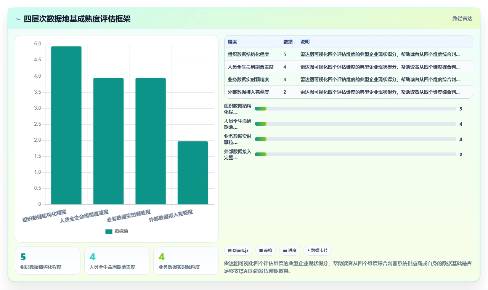Click the 人员全生命周期覆盖度 chart bar
The width and height of the screenshot is (488, 290).
click(x=109, y=141)
